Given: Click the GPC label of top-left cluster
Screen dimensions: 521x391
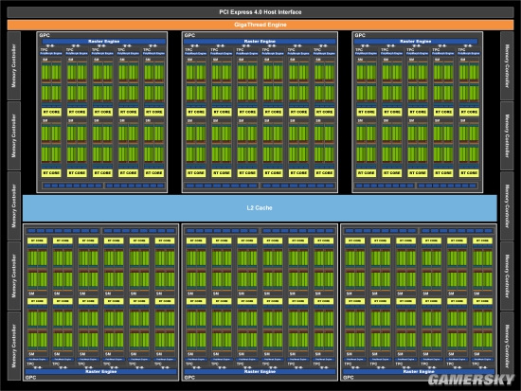Looking at the screenshot, I should [x=45, y=35].
